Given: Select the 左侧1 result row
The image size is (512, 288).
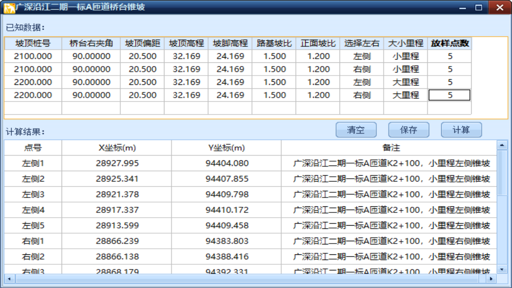Looking at the screenshot, I should coord(32,164).
